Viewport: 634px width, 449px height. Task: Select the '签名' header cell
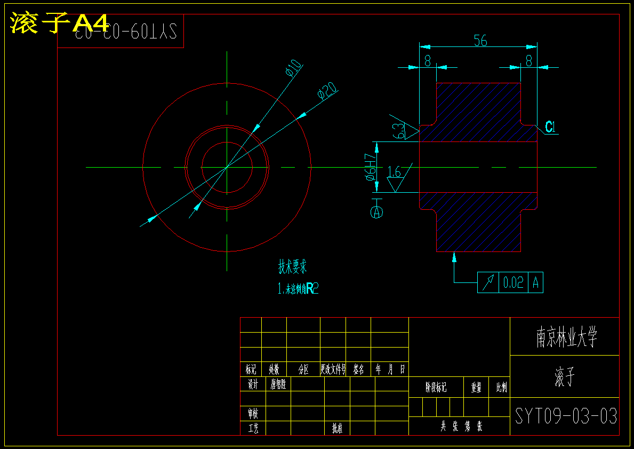click(x=358, y=369)
